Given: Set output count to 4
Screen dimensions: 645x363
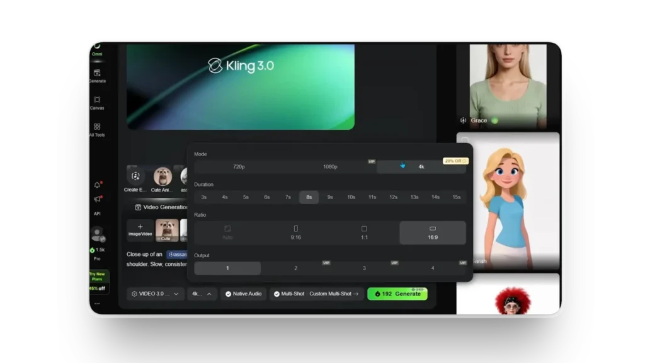Looking at the screenshot, I should 433,268.
